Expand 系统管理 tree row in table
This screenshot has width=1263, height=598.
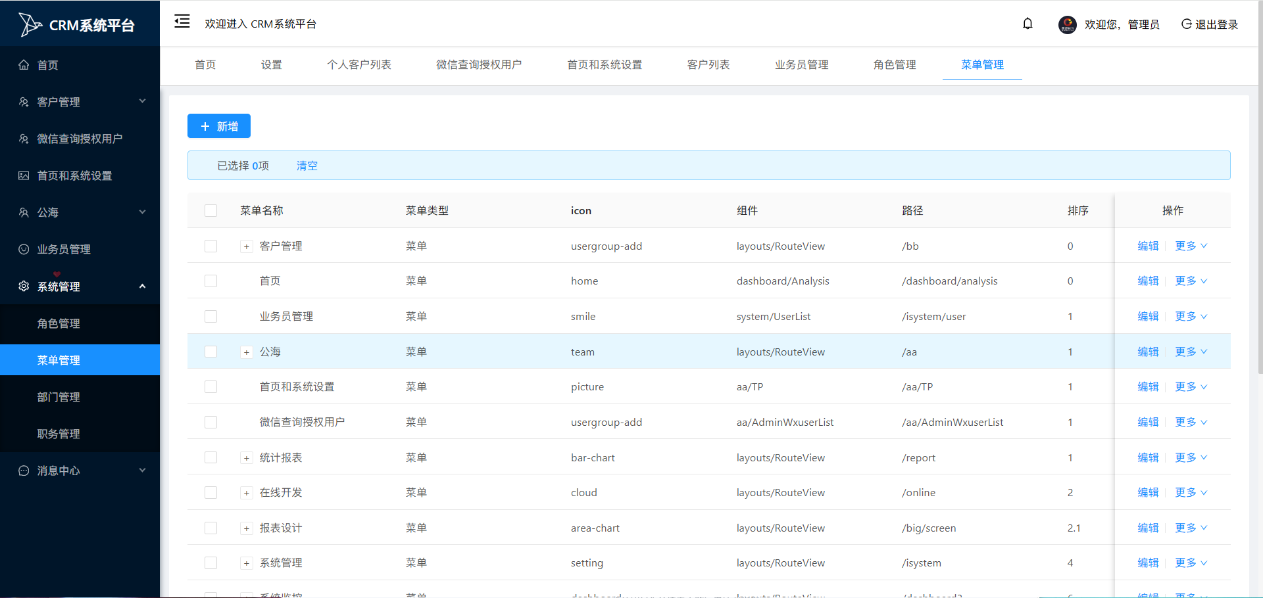(x=247, y=563)
